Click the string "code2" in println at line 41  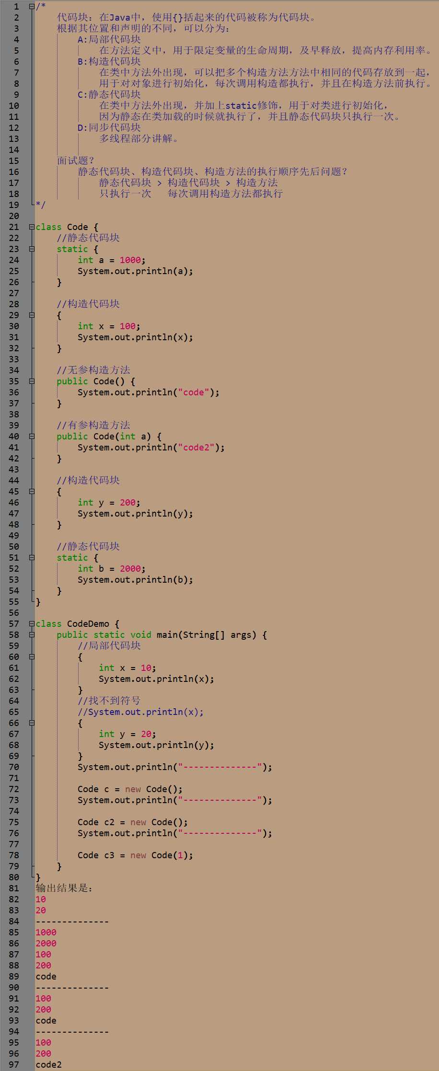pyautogui.click(x=196, y=448)
